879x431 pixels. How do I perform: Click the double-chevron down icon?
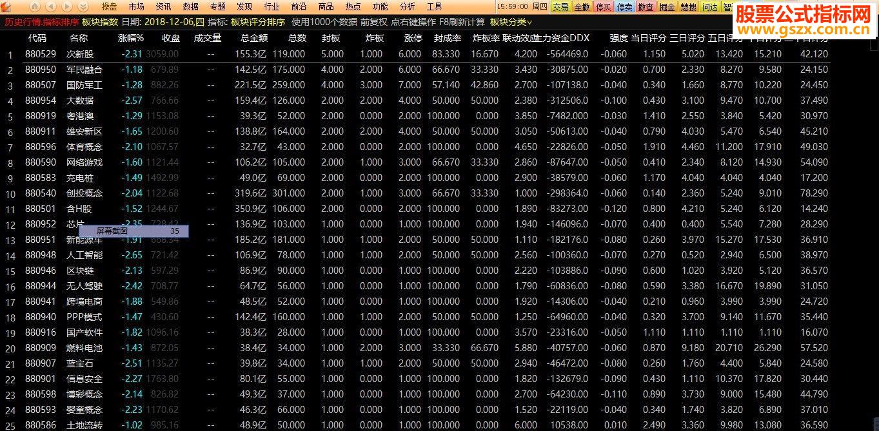point(83,6)
